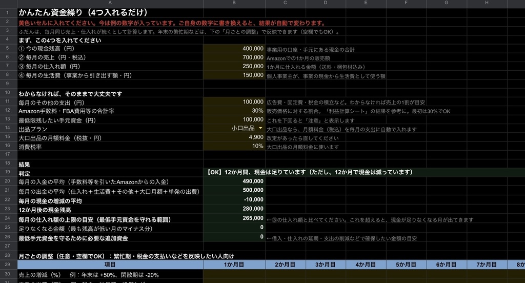Click the 月ごとの調整 section heading
The image size is (525, 283).
(x=126, y=256)
